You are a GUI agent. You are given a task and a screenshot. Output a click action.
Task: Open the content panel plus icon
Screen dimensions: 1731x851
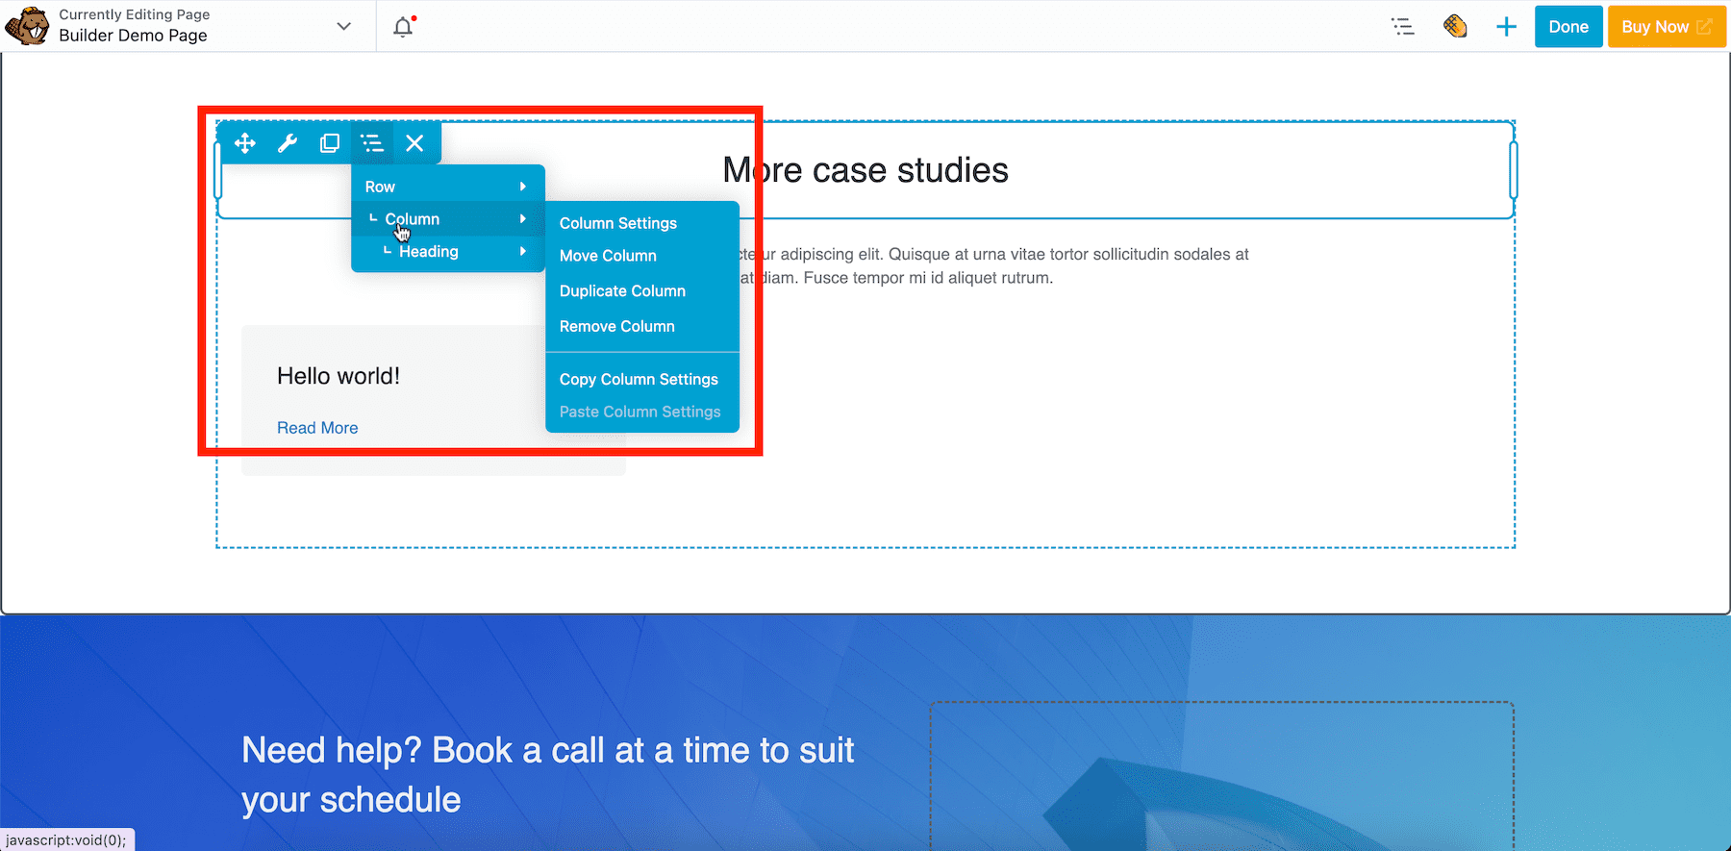pos(1507,27)
